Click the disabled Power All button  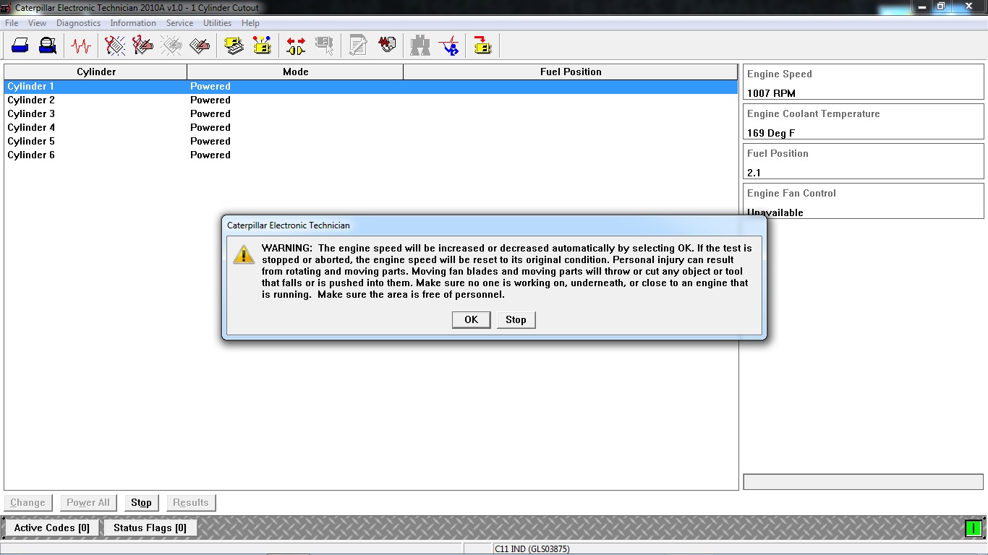click(88, 502)
